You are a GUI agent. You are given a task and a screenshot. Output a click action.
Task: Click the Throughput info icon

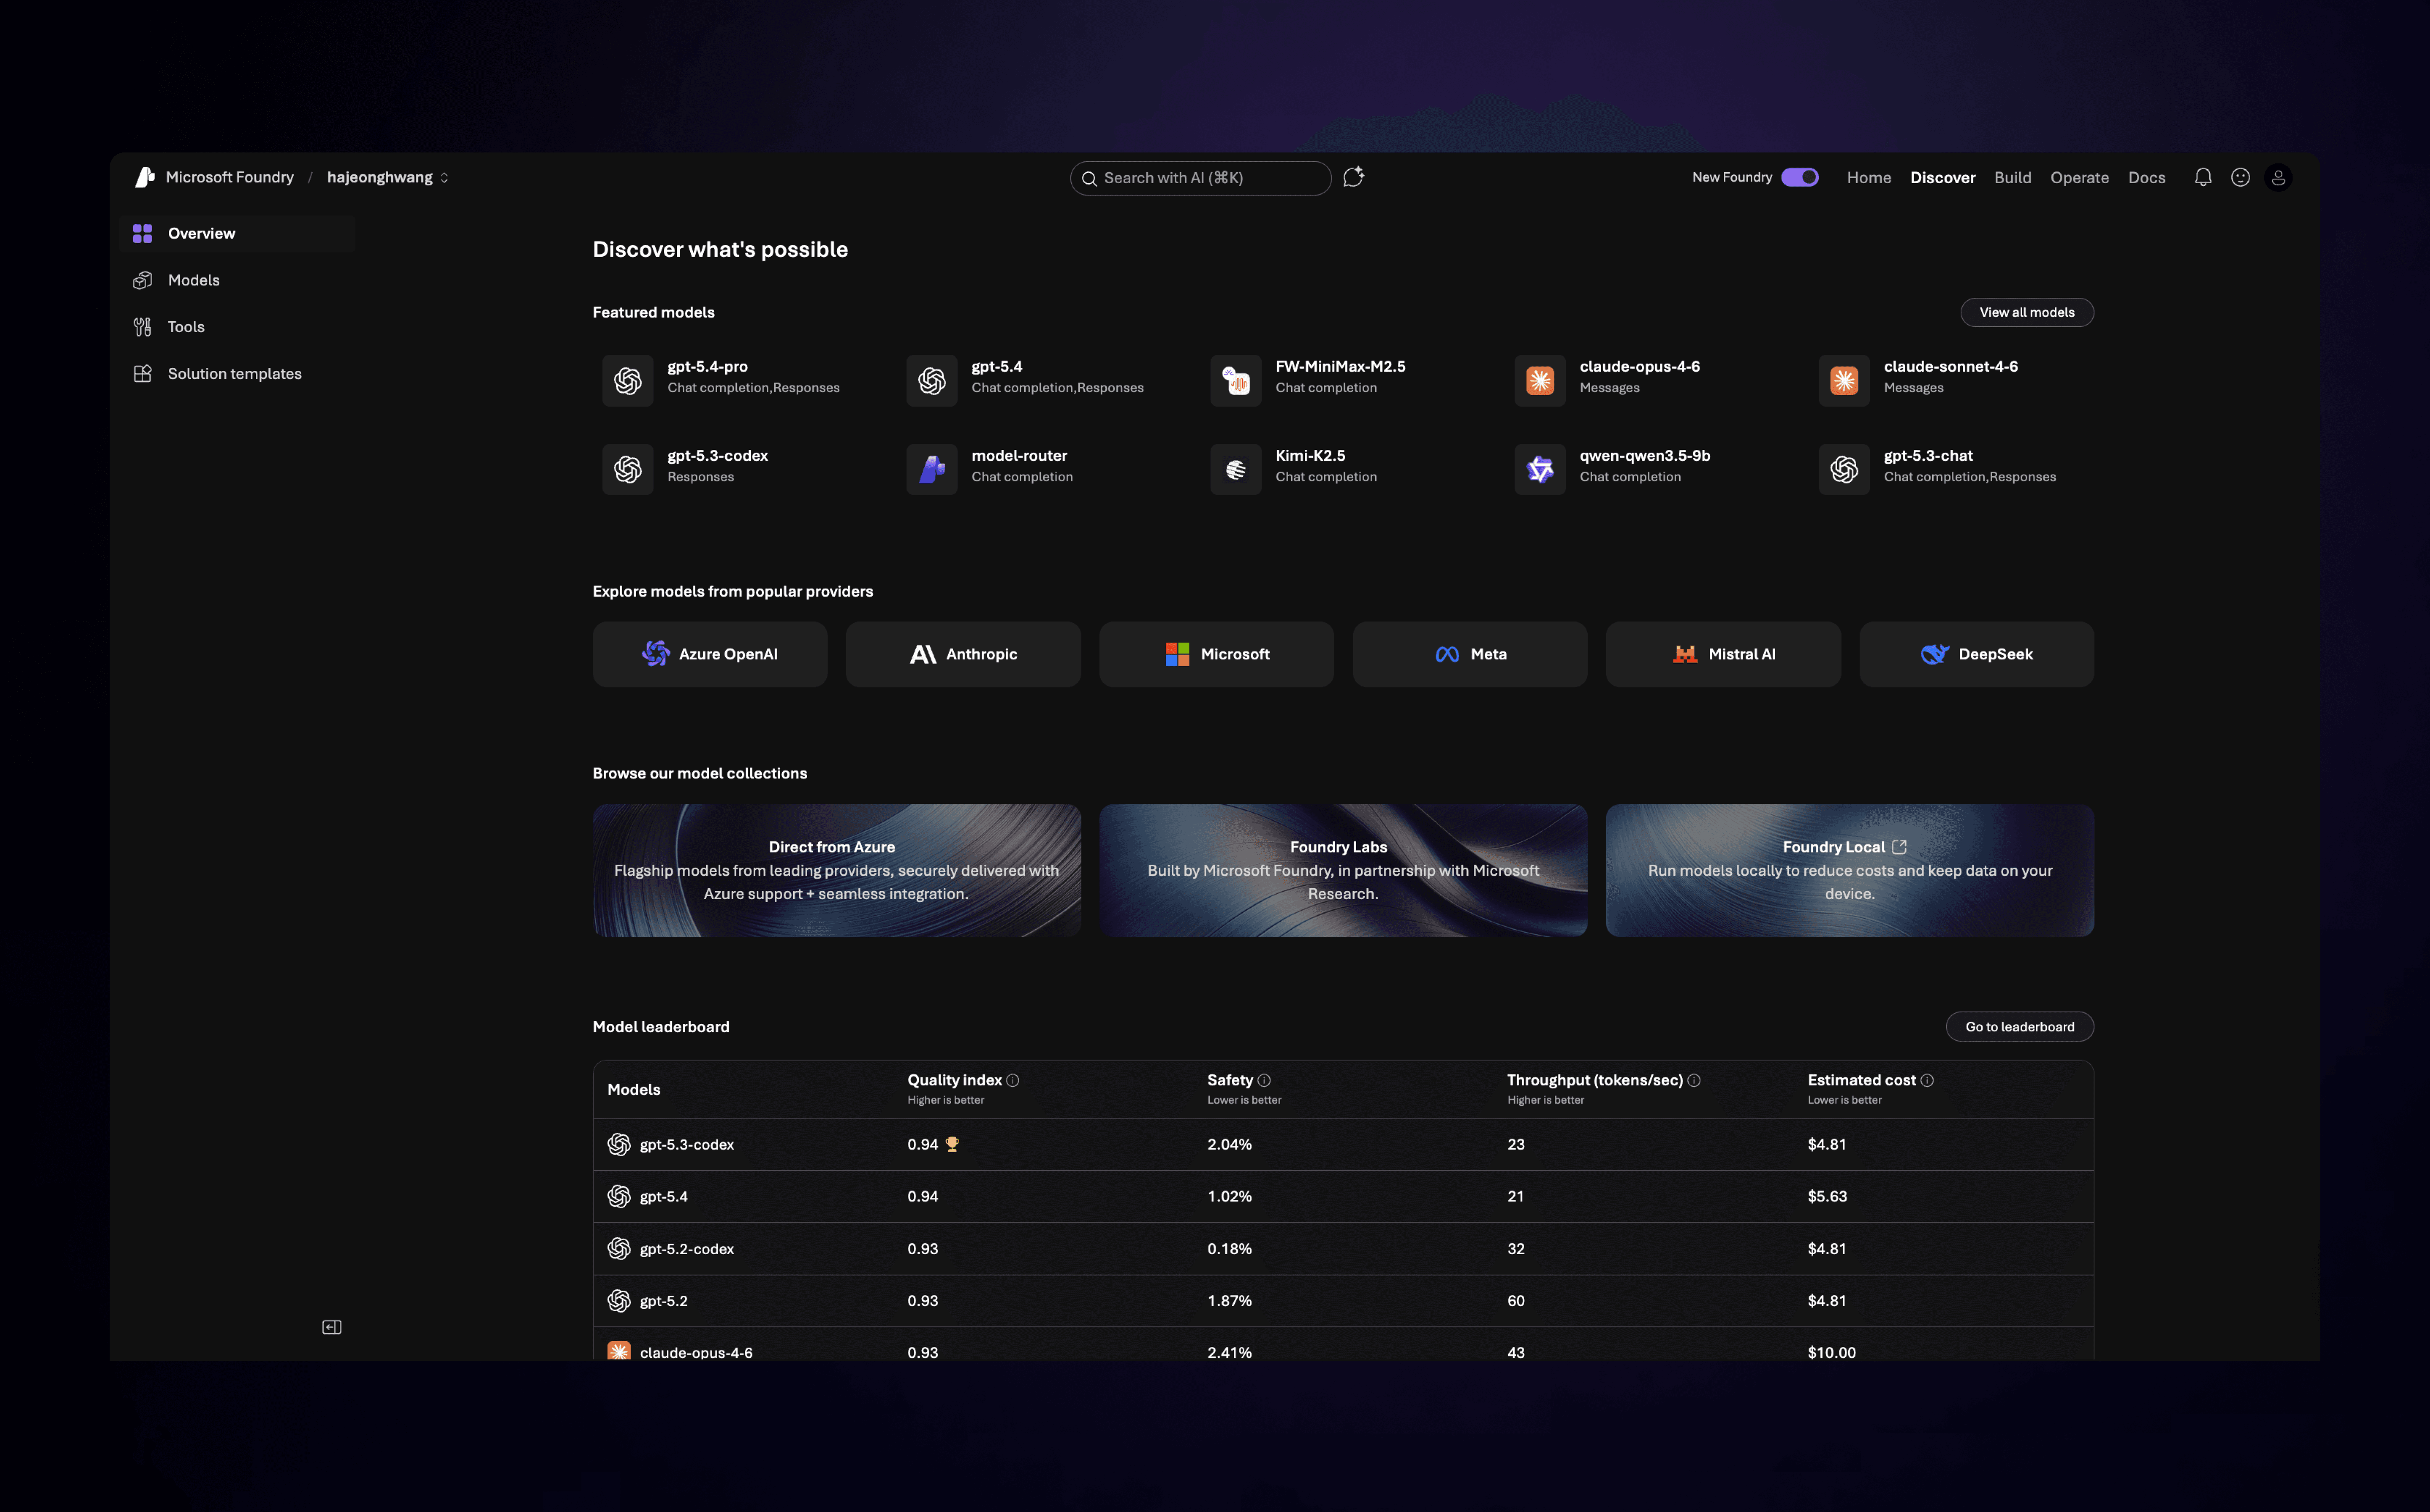(x=1694, y=1080)
